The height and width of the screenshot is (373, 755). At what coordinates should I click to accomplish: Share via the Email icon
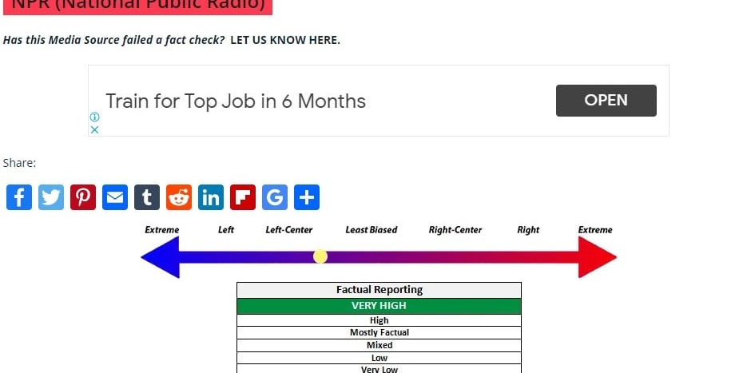pyautogui.click(x=115, y=197)
